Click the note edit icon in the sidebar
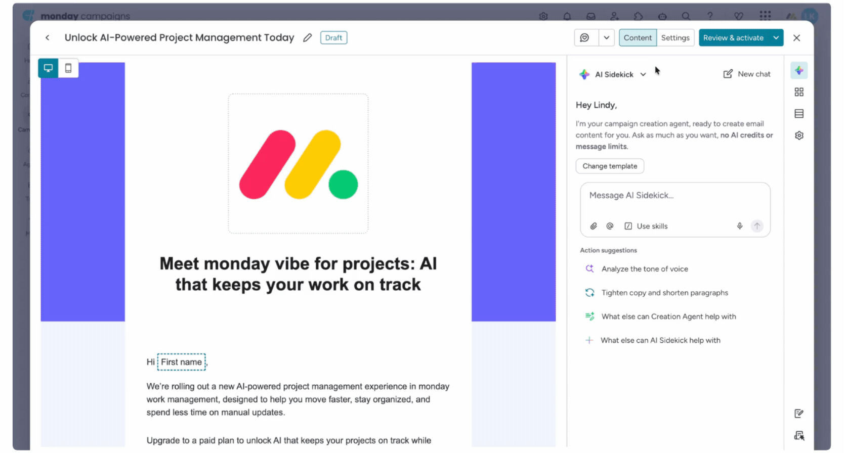 coord(799,414)
